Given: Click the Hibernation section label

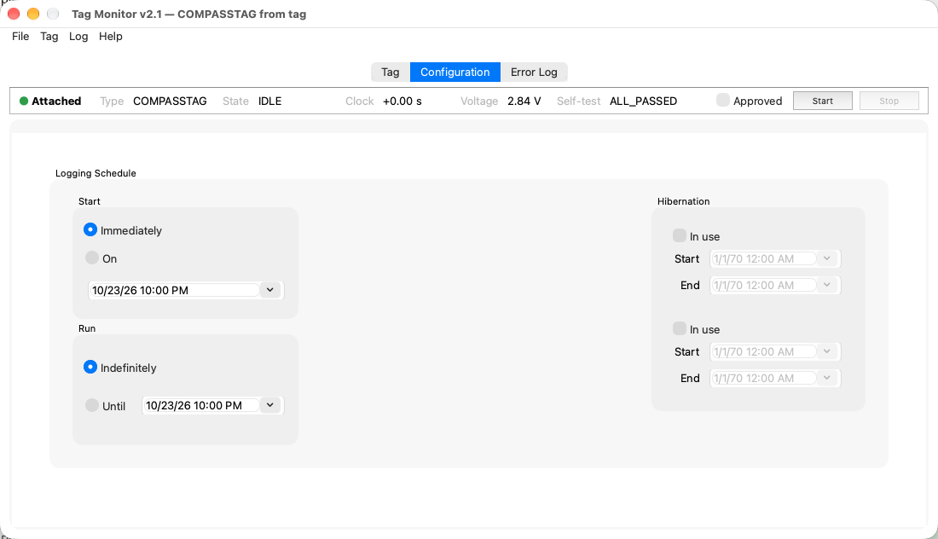Looking at the screenshot, I should pos(683,201).
